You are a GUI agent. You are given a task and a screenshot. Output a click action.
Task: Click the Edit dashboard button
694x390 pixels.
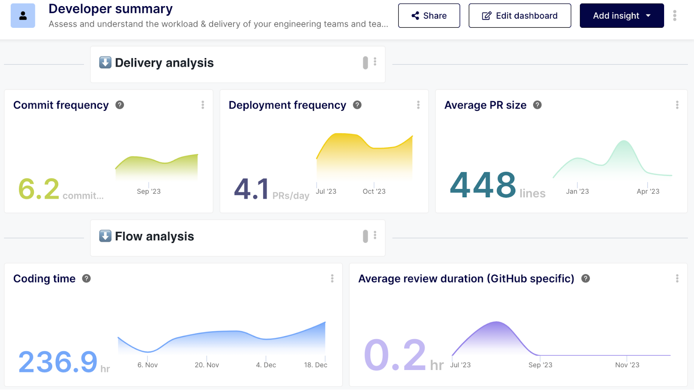click(x=520, y=16)
